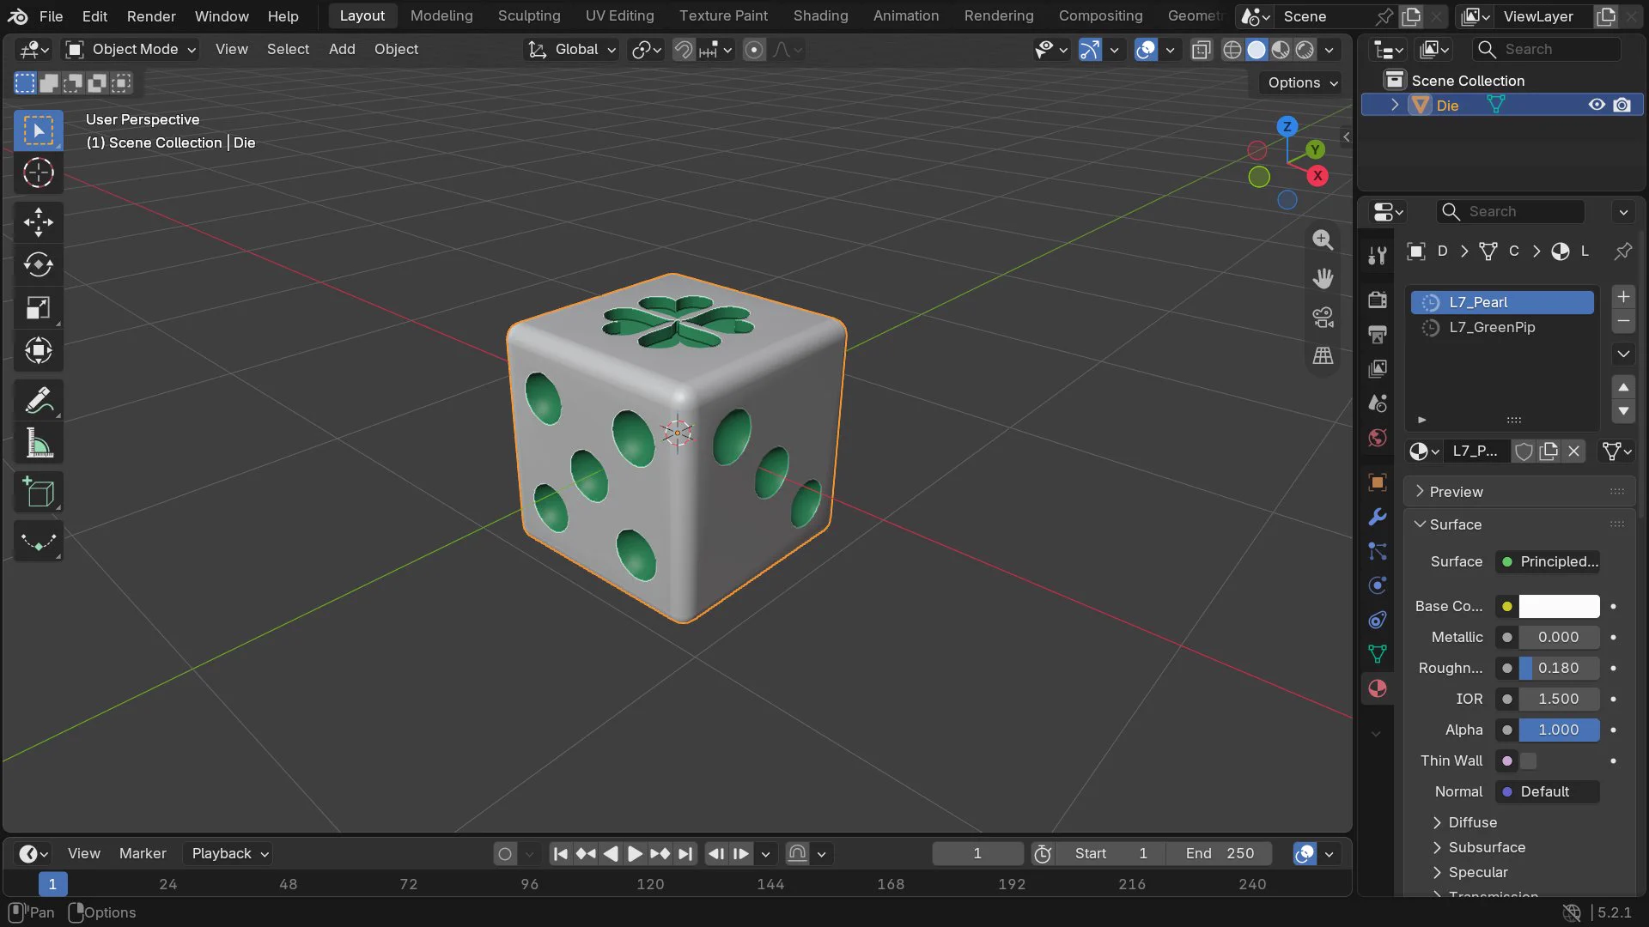Expand the Subsurface panel
The height and width of the screenshot is (927, 1649).
pyautogui.click(x=1487, y=847)
